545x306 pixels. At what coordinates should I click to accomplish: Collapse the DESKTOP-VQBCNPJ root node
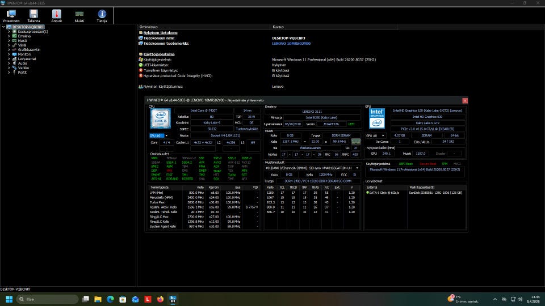point(3,27)
